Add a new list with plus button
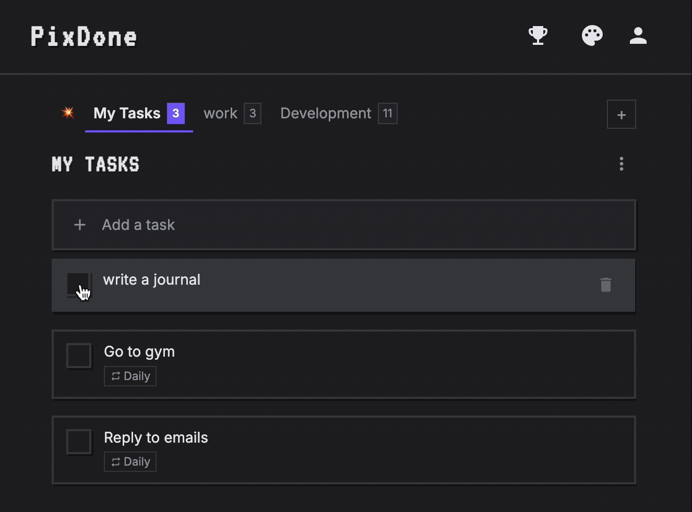 point(621,115)
